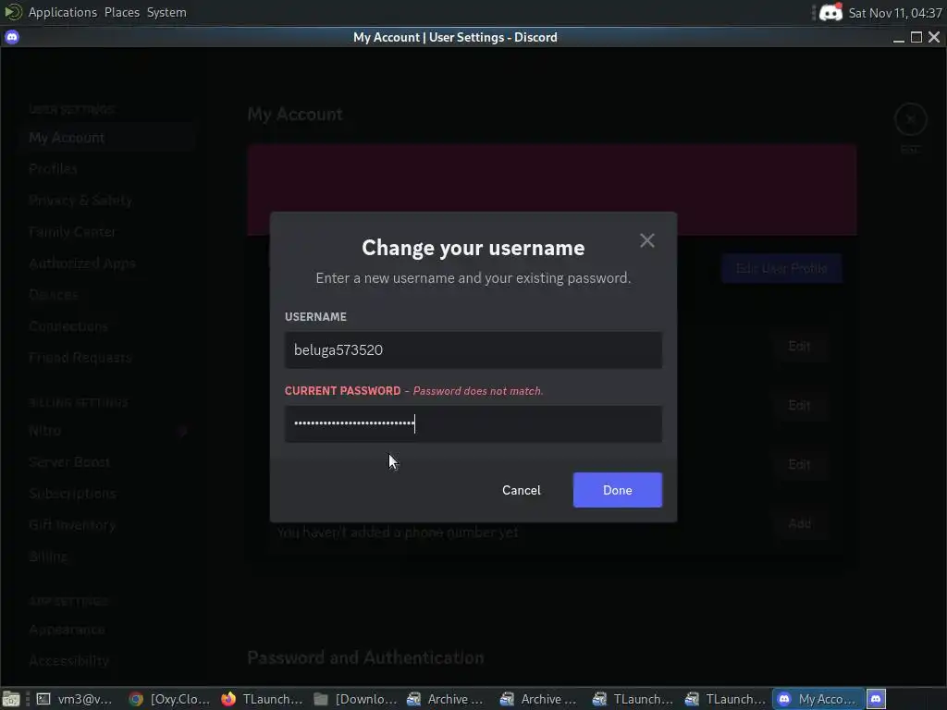Select dimmed Connections in sidebar
Viewport: 947px width, 710px height.
106,326
